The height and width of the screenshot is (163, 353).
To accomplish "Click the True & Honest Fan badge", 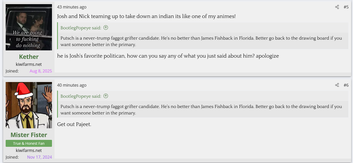I will click(29, 143).
